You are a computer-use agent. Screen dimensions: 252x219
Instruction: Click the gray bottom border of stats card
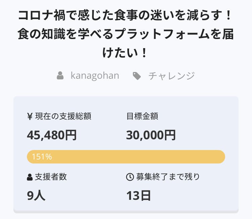pos(126,212)
